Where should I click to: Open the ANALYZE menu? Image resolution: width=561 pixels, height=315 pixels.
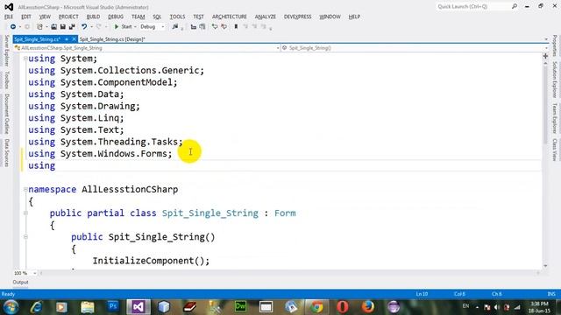[266, 17]
